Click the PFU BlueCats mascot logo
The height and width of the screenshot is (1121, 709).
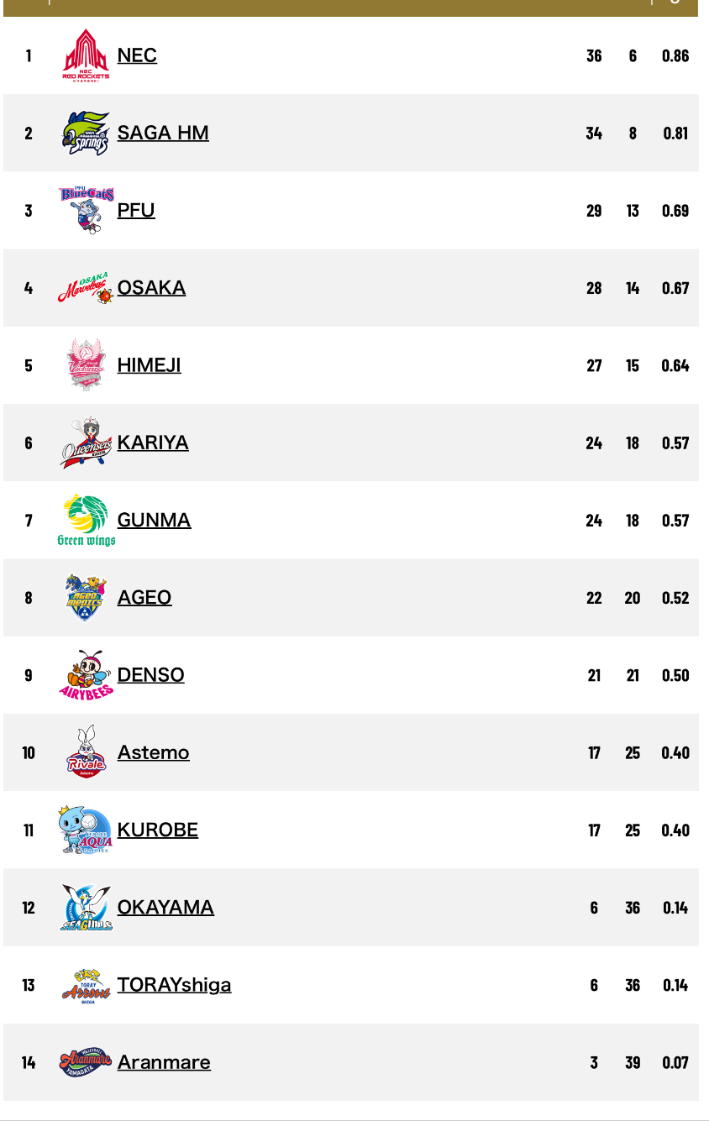86,210
